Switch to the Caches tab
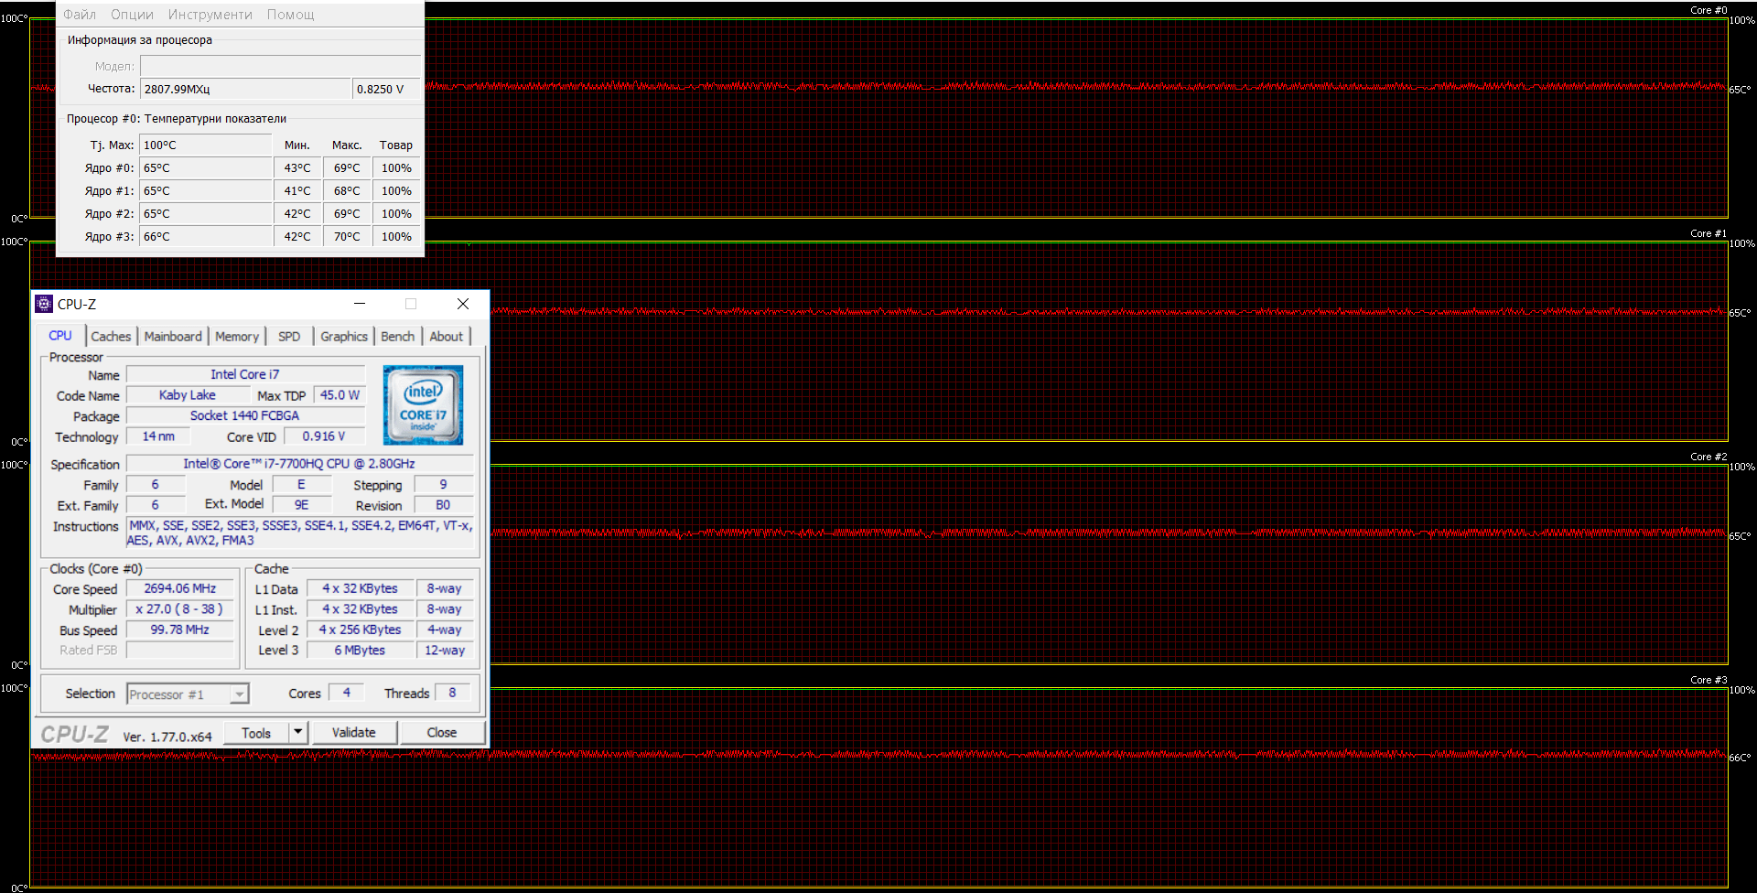The image size is (1757, 893). [x=111, y=337]
